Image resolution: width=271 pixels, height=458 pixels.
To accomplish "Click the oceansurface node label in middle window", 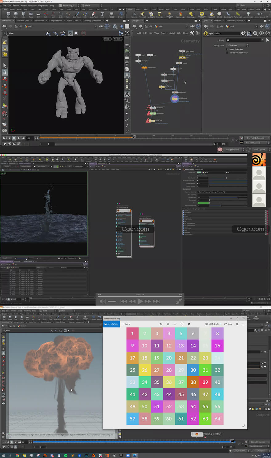I will coord(122,208).
